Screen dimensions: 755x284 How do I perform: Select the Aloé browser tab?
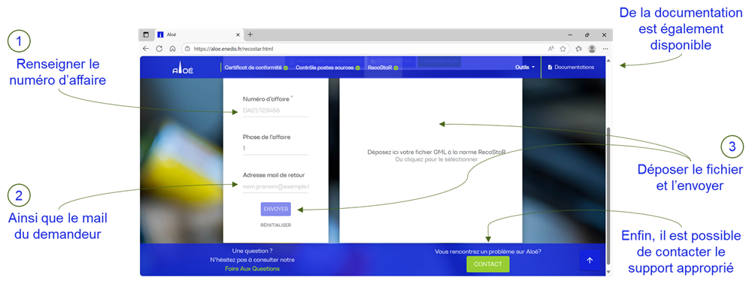click(199, 35)
